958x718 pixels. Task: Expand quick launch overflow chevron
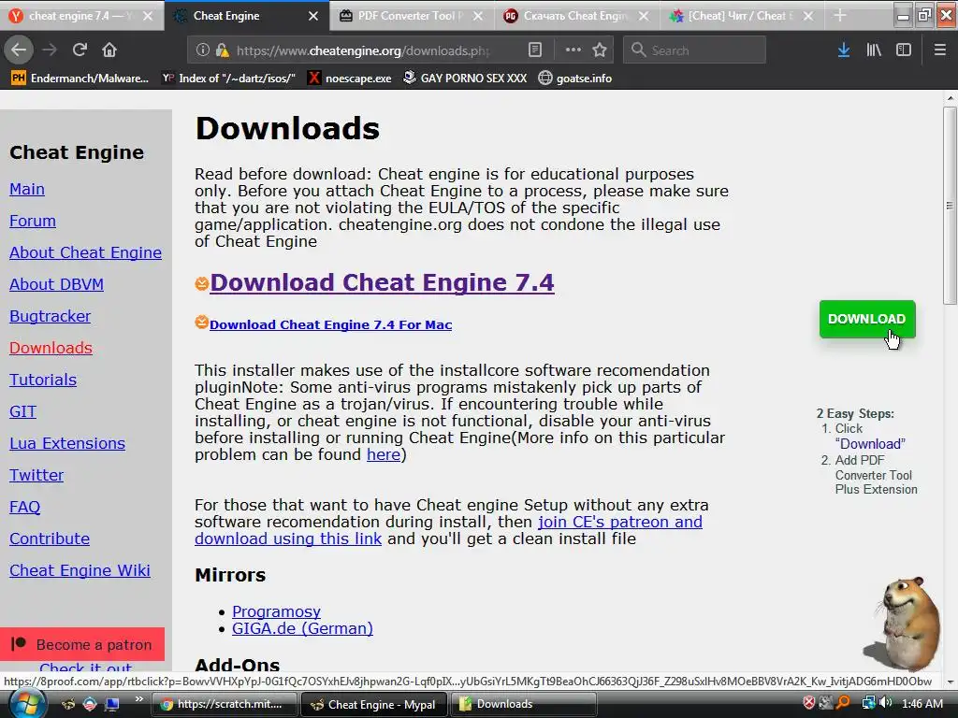139,699
